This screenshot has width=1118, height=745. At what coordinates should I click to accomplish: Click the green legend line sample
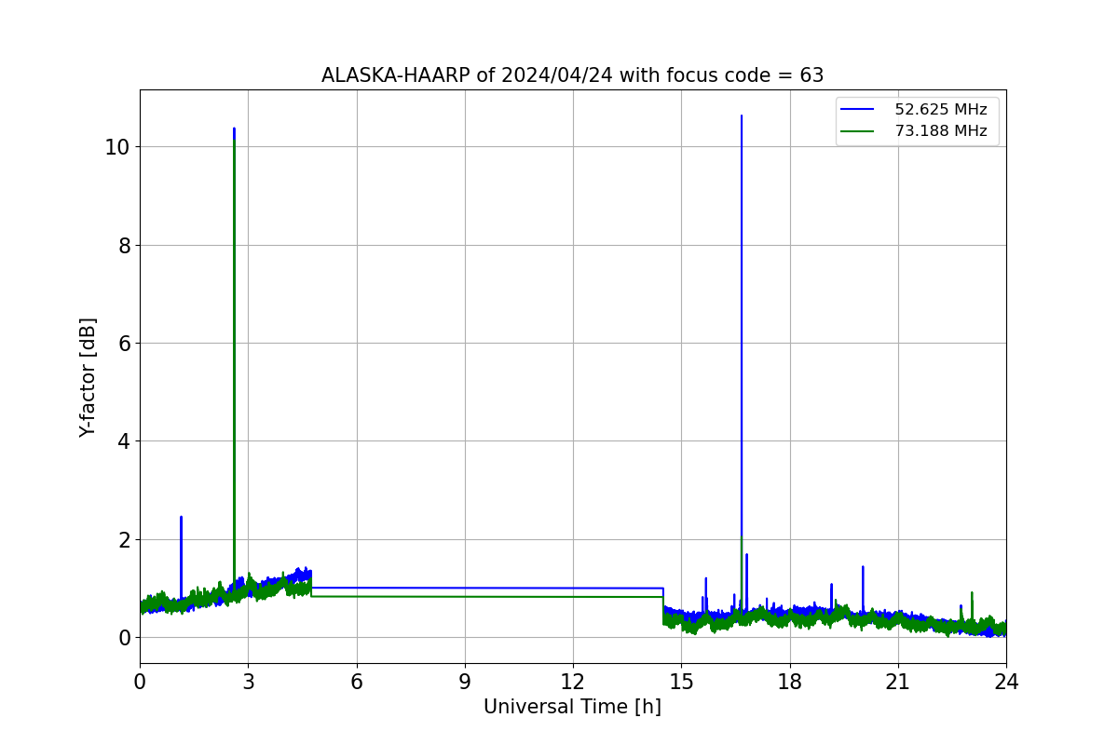[x=857, y=131]
